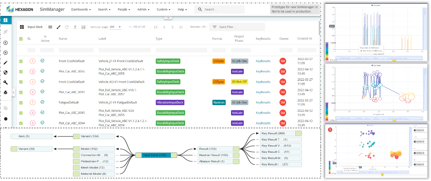Screen dimensions: 431x181
Task: Click the play circle icon in sidebar
Action: coord(6,43)
